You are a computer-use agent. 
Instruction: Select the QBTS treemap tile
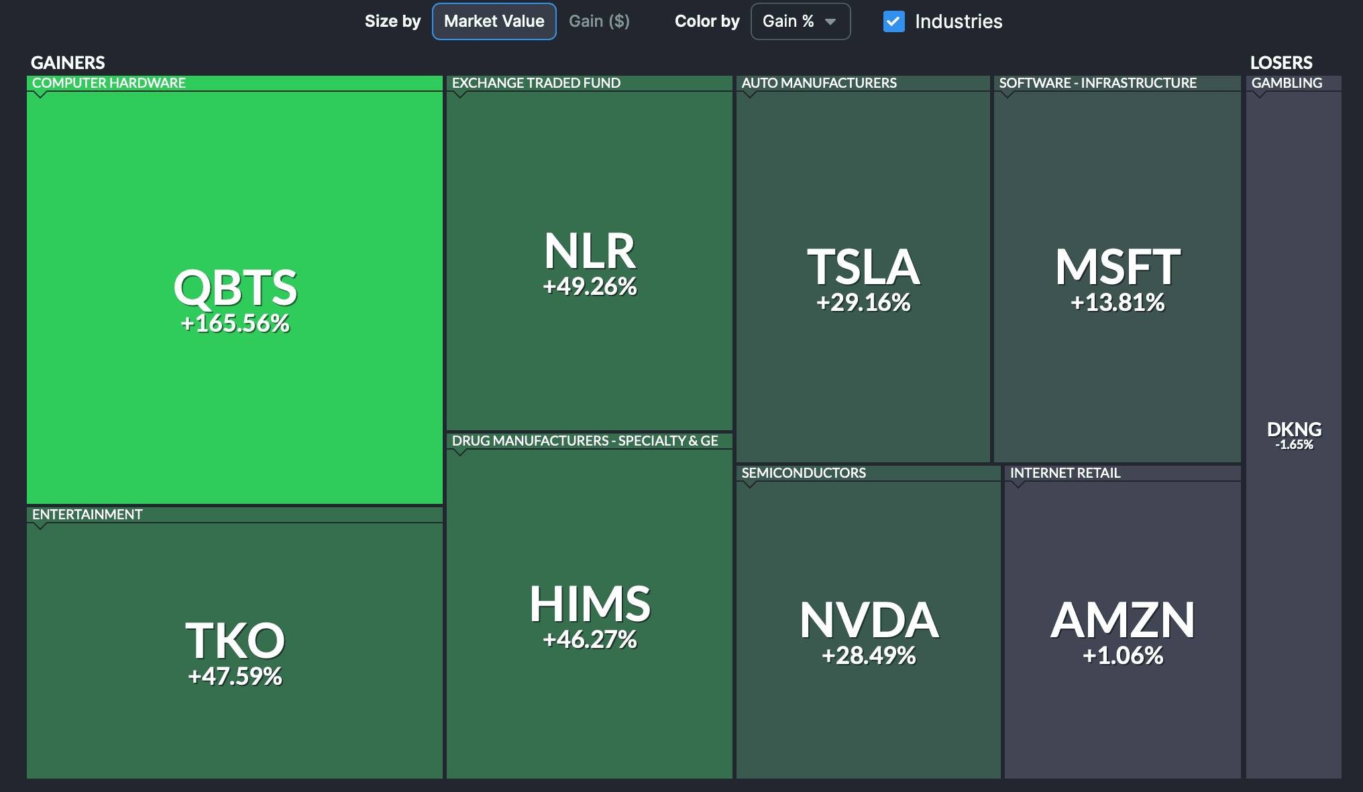(235, 298)
